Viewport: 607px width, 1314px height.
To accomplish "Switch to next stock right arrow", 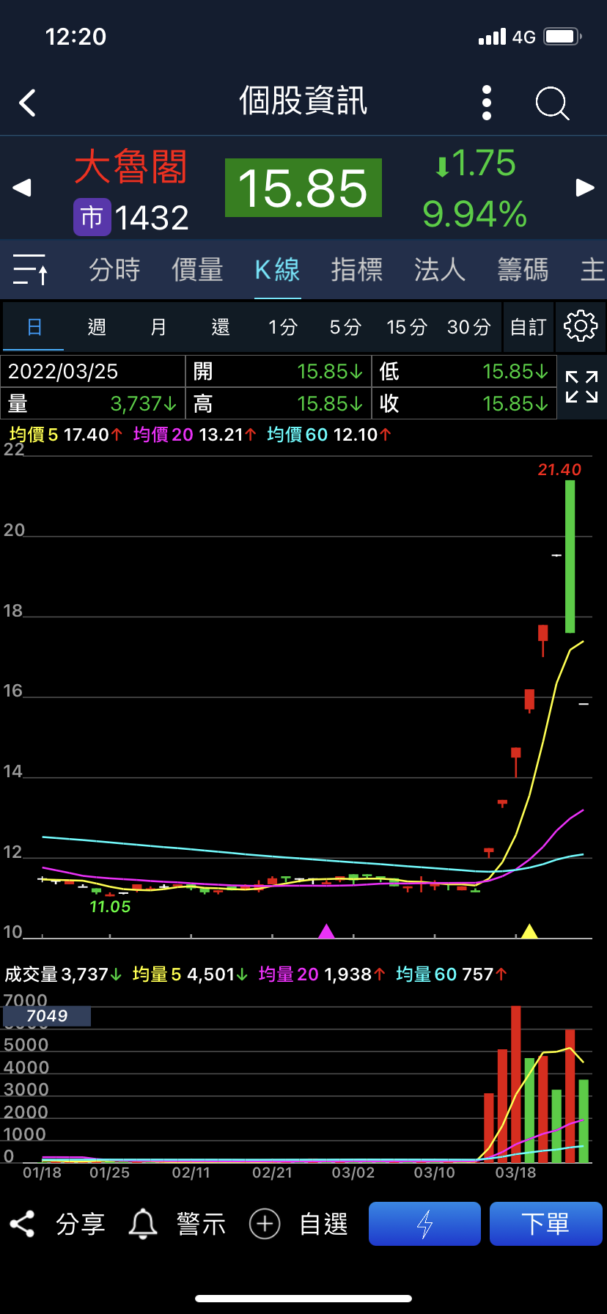I will tap(585, 188).
